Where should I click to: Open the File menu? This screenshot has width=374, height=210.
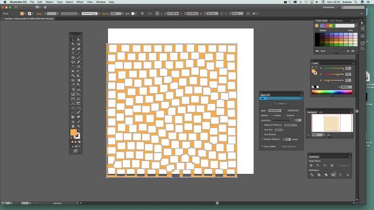click(x=32, y=2)
